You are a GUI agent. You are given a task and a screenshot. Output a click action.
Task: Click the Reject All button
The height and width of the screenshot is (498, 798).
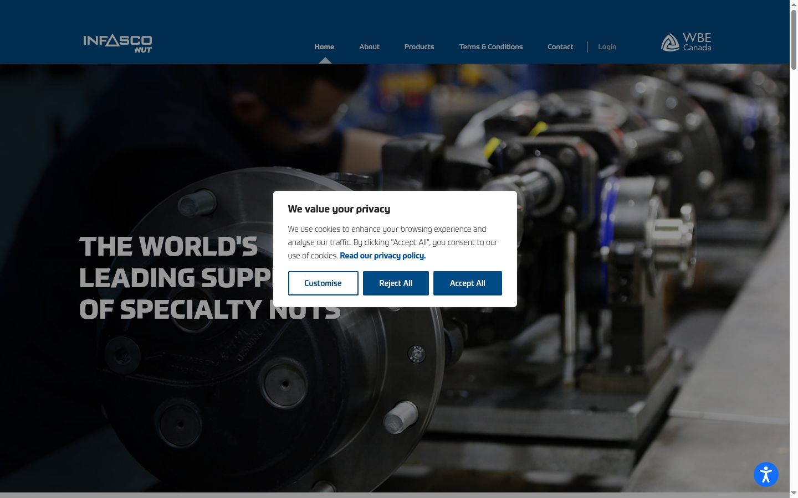click(x=396, y=283)
